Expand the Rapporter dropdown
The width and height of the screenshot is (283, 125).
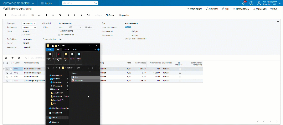[x=126, y=15]
